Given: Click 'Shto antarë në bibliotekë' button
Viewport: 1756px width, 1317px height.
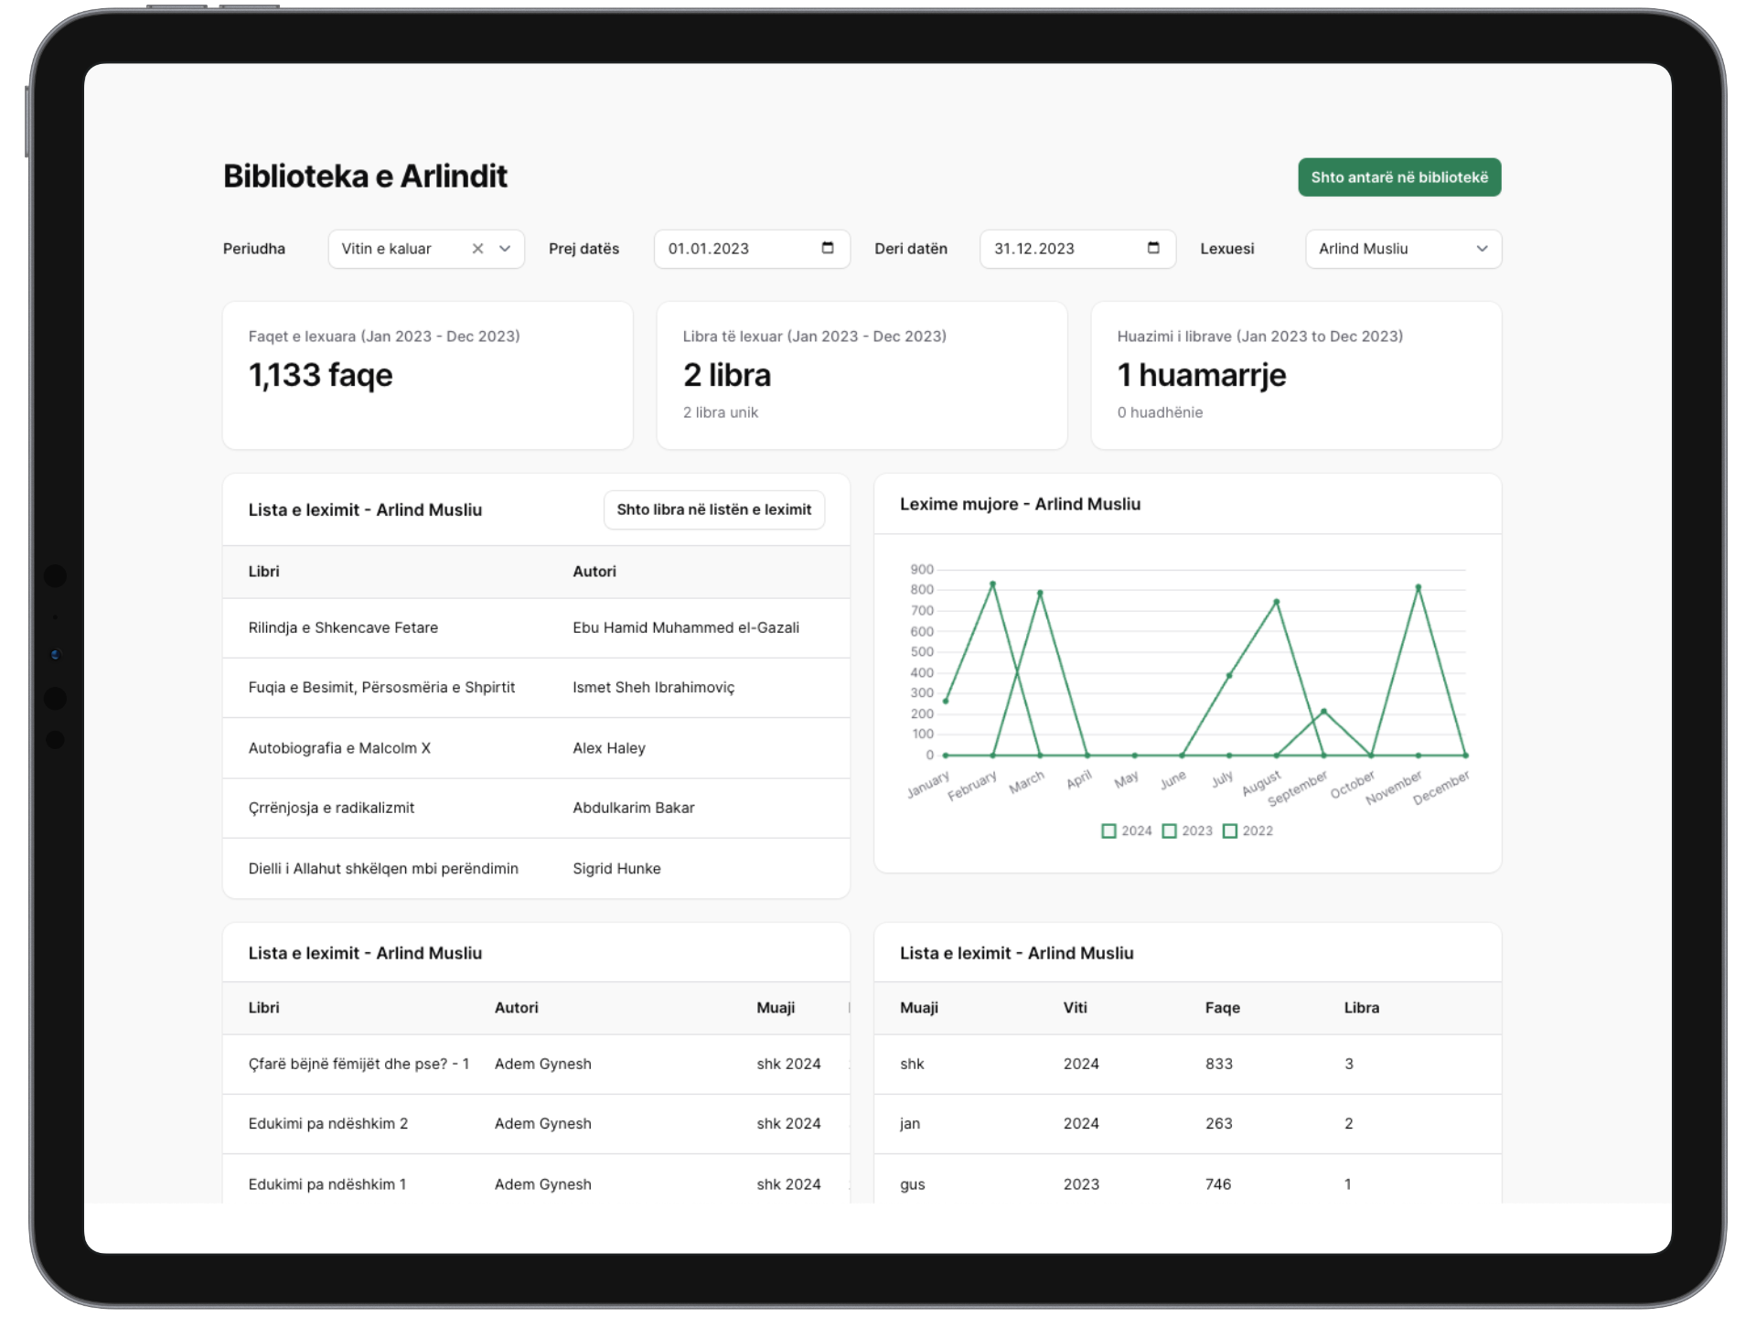Looking at the screenshot, I should pos(1398,177).
